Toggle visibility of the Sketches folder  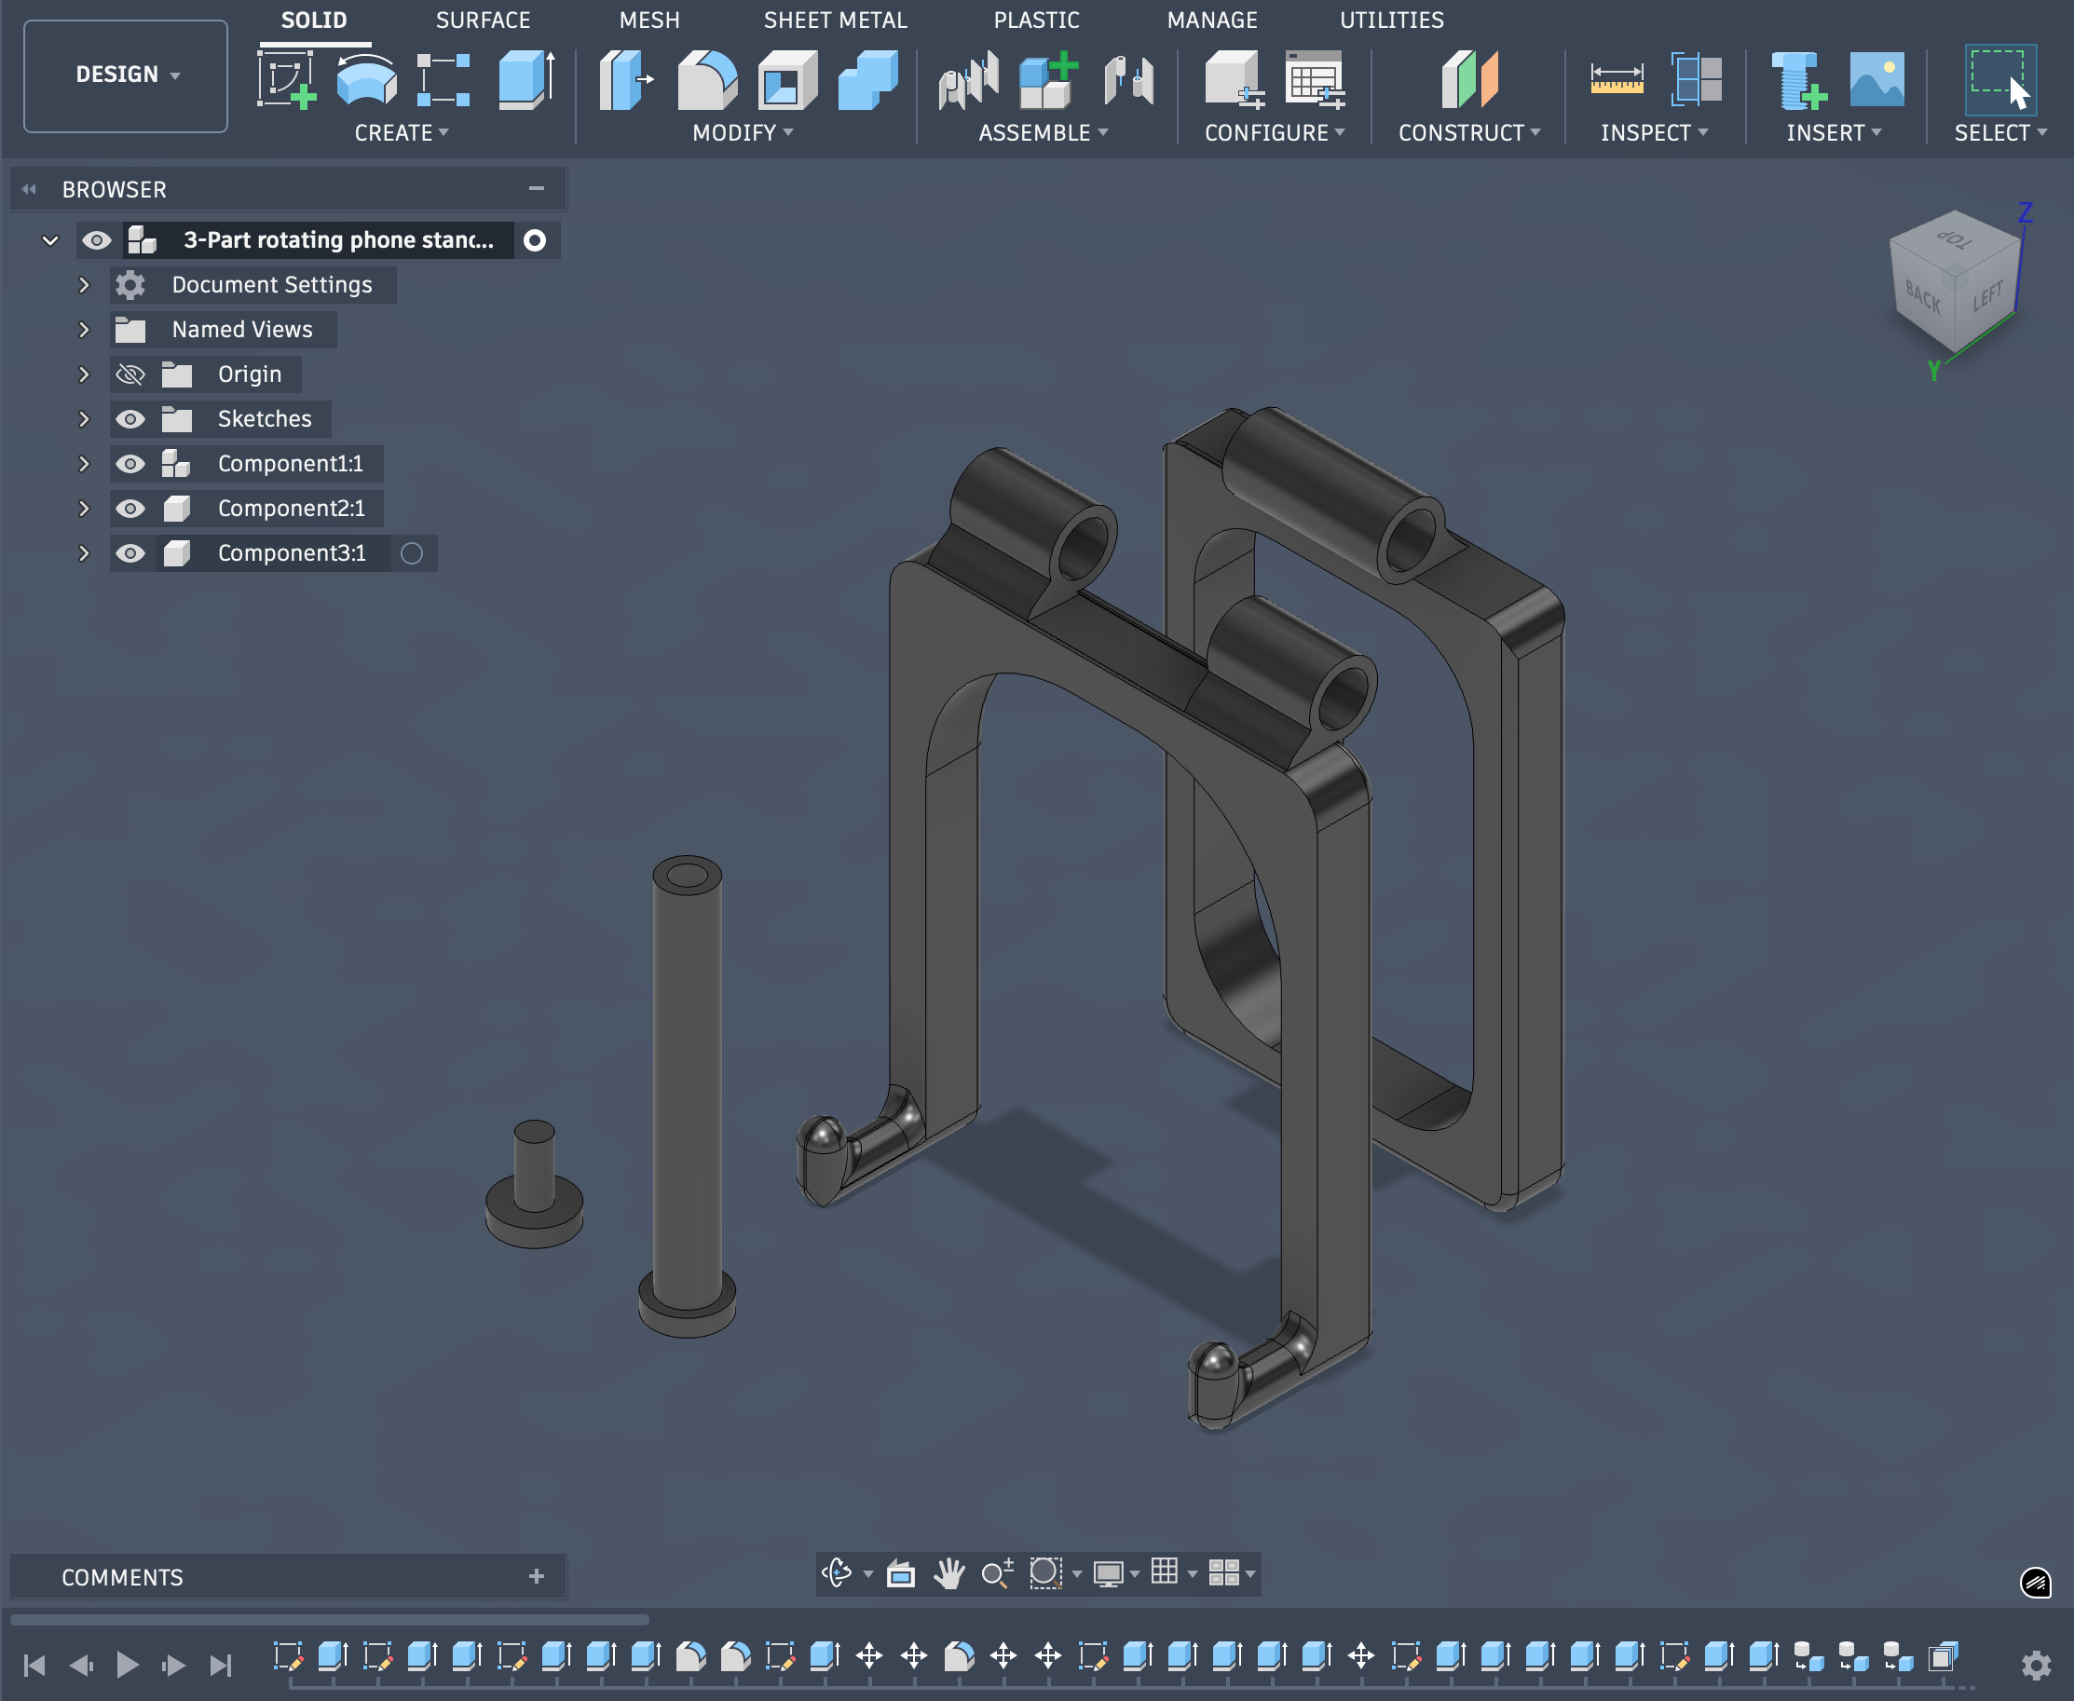pyautogui.click(x=130, y=418)
